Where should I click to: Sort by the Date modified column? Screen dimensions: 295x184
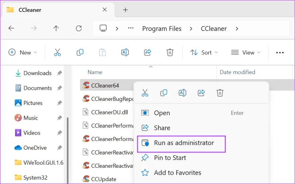237,72
